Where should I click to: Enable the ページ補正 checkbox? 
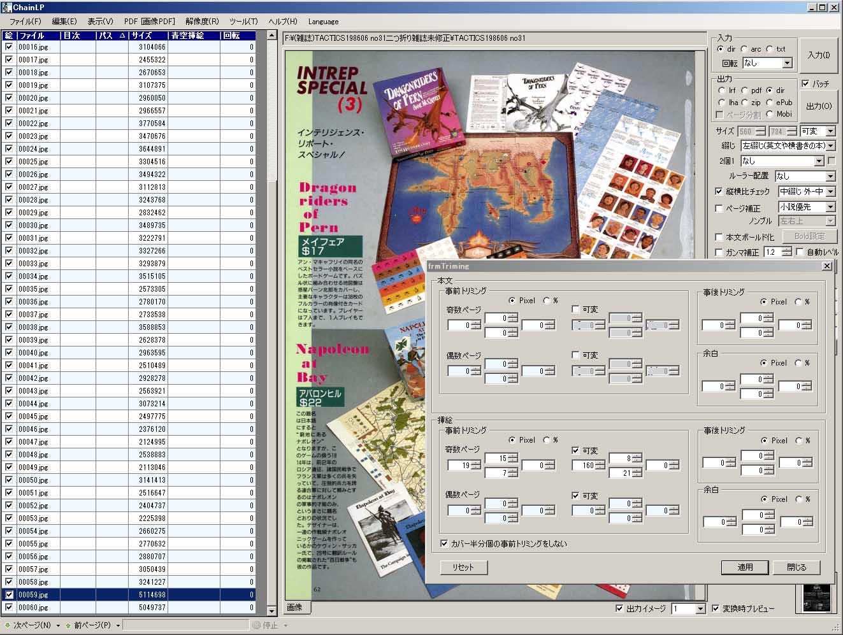click(719, 208)
